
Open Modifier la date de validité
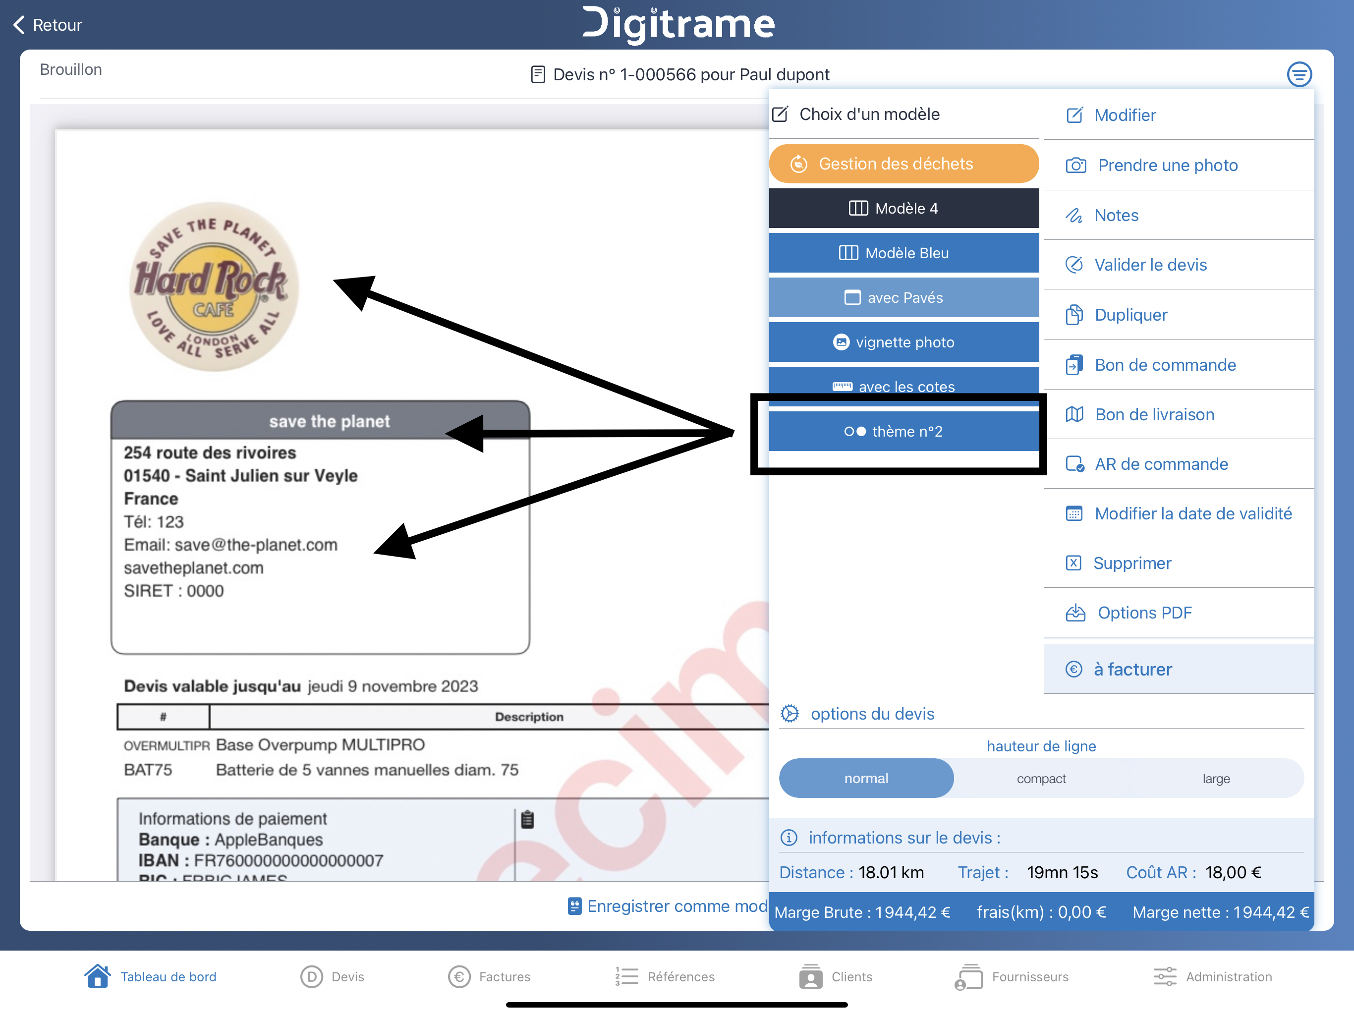1179,513
